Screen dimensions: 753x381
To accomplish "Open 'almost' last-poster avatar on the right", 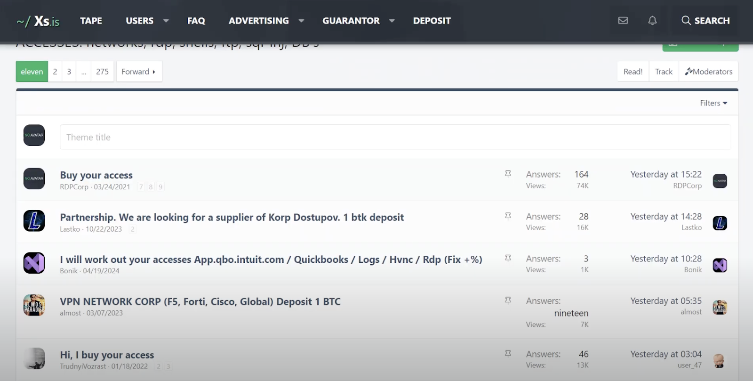I will point(720,308).
